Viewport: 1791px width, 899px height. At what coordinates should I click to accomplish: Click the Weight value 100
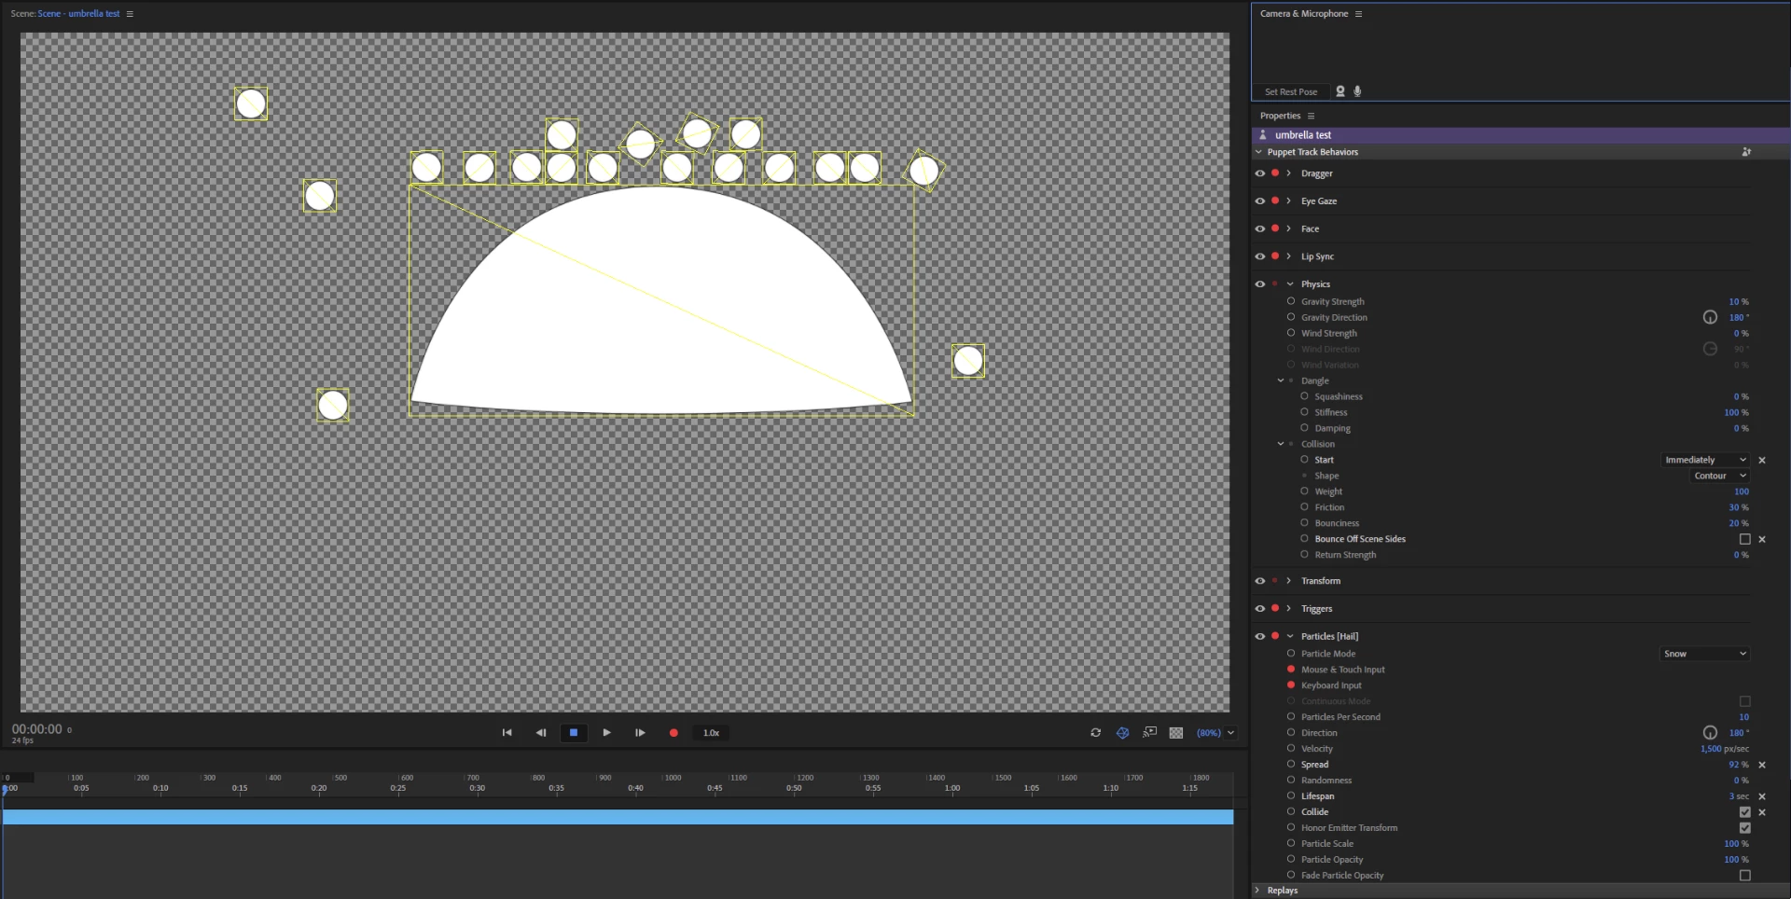1742,491
